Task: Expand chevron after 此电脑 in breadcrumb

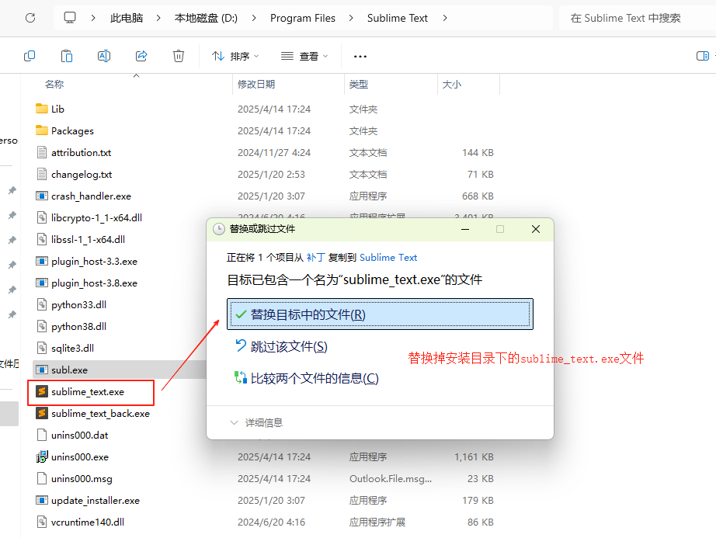Action: click(x=158, y=18)
